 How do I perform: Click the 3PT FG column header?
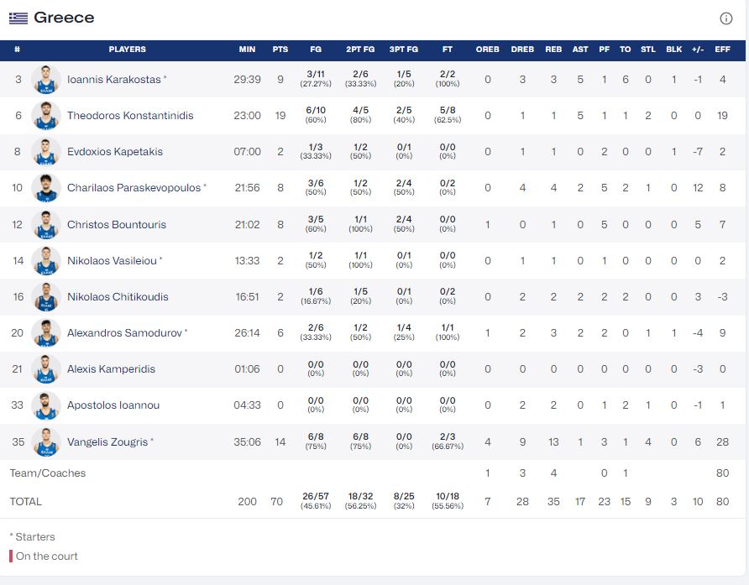404,50
